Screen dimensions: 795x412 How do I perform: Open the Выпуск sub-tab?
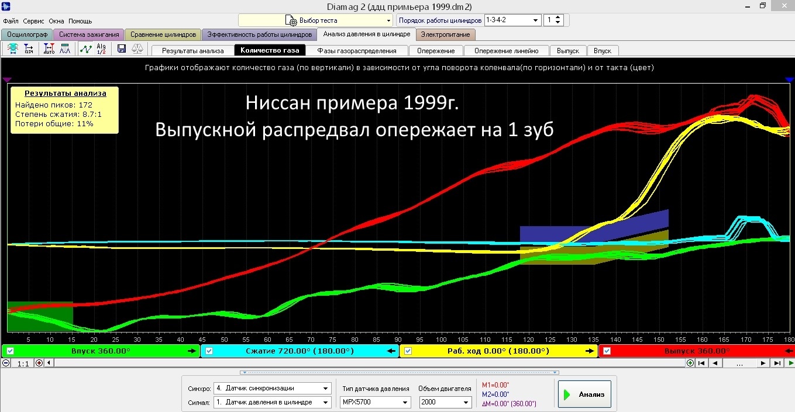(x=568, y=51)
